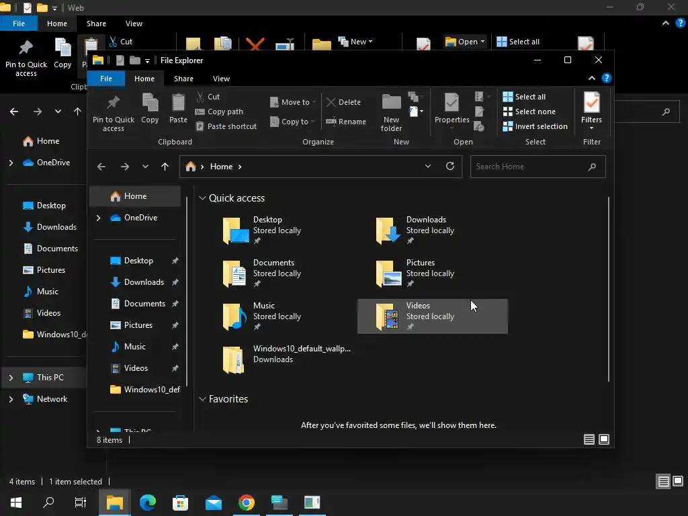Select the Desktop folder in Quick access
Screen dimensions: 688x516
pyautogui.click(x=280, y=230)
